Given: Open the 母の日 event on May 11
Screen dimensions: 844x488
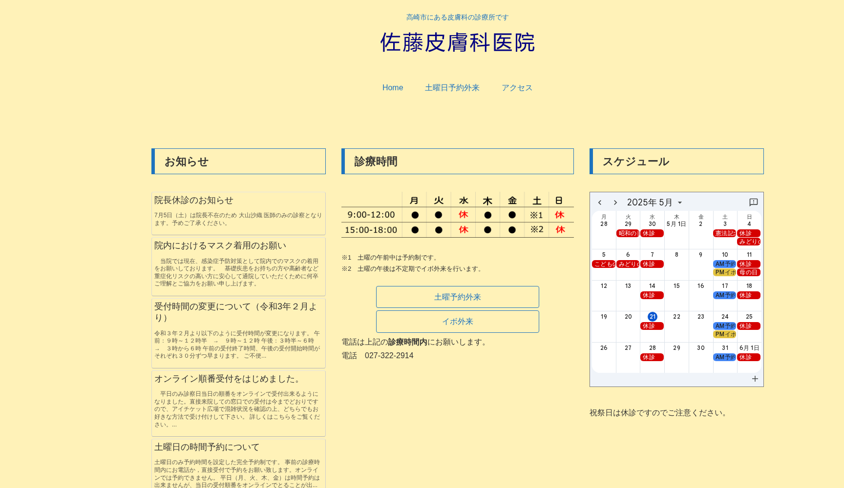Looking at the screenshot, I should tap(748, 272).
